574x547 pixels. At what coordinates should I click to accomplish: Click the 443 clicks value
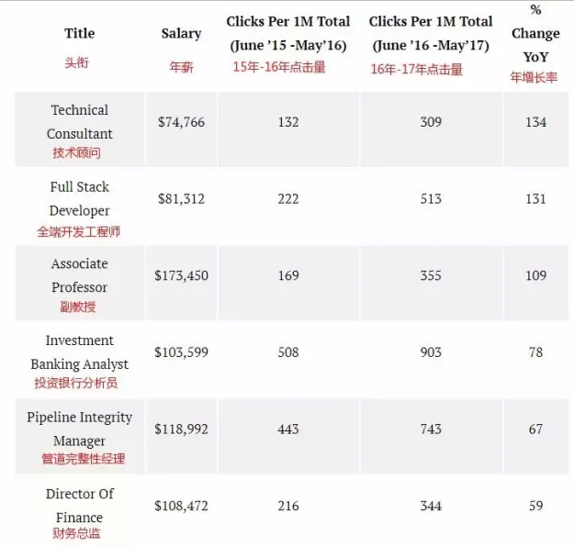click(287, 429)
